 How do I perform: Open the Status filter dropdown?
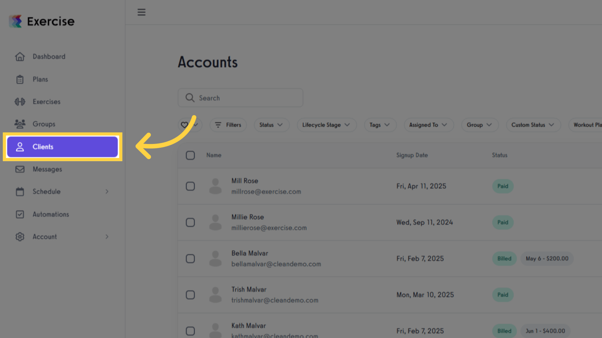click(x=271, y=125)
